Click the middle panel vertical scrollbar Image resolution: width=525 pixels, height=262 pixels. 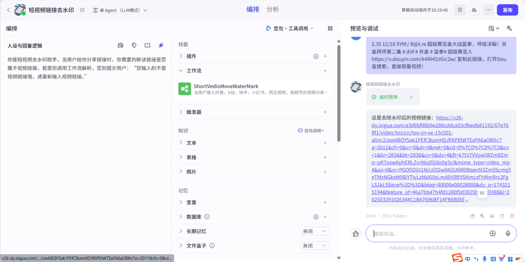(339, 94)
